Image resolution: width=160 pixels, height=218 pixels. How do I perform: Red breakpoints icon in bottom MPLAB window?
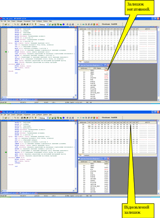click(x=97, y=118)
